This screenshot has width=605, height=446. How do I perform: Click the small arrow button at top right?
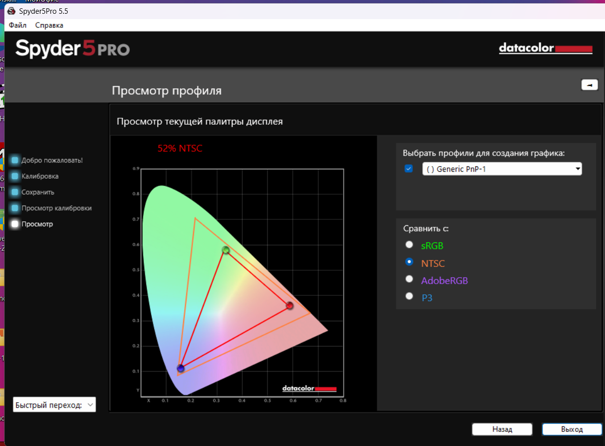coord(589,85)
